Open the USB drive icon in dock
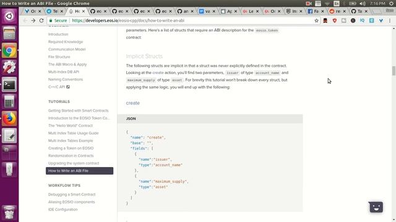Image resolution: width=396 pixels, height=222 pixels. point(9,170)
